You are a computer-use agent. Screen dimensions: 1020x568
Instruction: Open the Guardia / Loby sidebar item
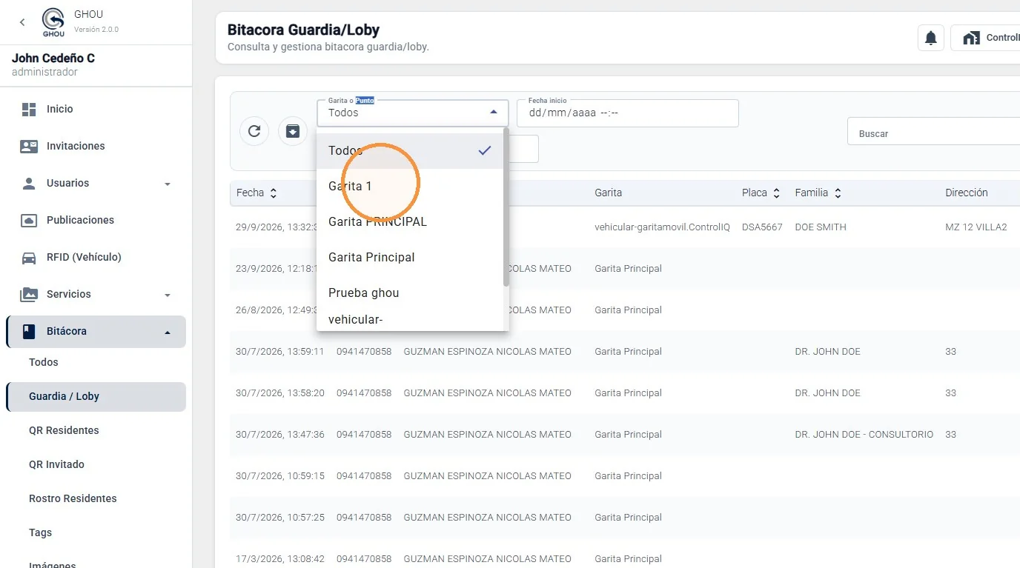pyautogui.click(x=96, y=396)
